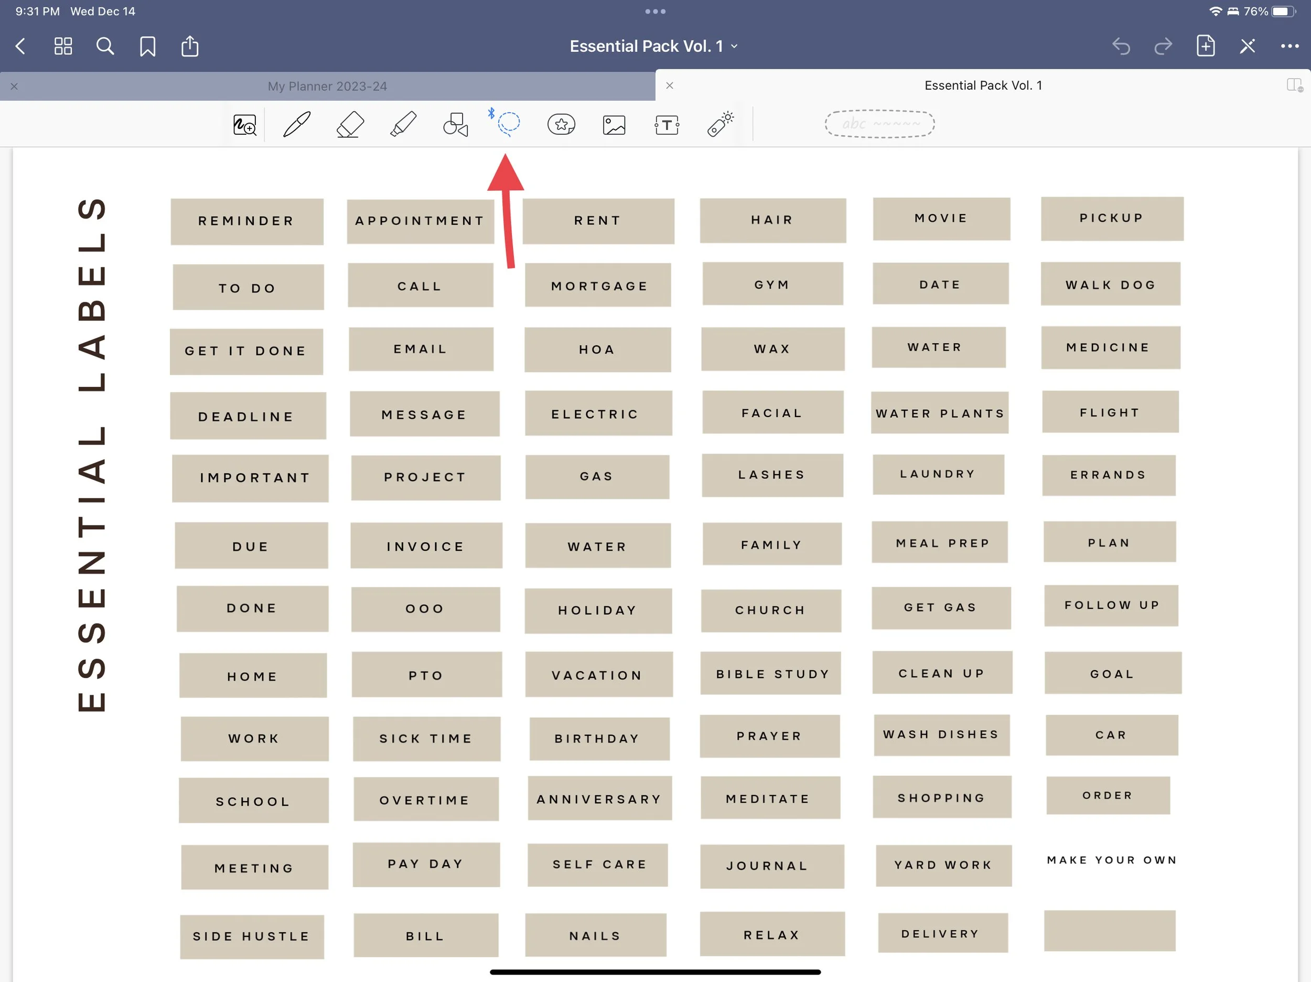Open the Zoom window tool
1311x982 pixels.
point(244,124)
